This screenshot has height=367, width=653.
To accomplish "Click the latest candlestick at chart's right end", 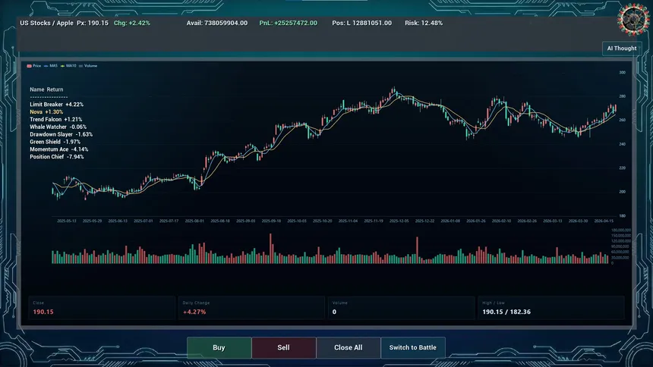I will pos(615,108).
